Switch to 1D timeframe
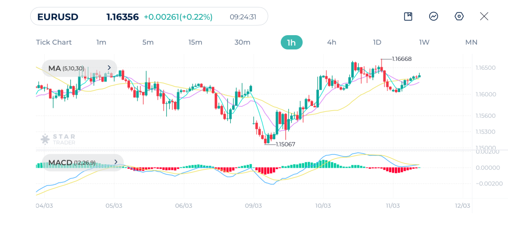 pyautogui.click(x=377, y=43)
